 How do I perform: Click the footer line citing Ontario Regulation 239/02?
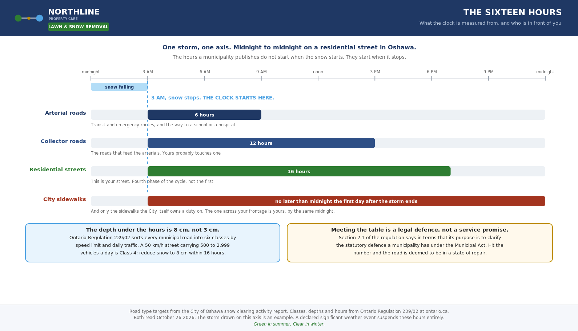click(x=289, y=311)
